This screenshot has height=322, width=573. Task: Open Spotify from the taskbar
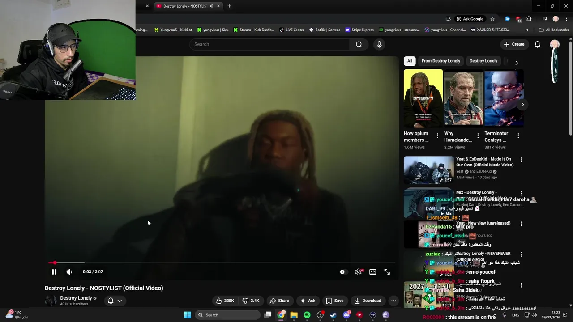(307, 315)
